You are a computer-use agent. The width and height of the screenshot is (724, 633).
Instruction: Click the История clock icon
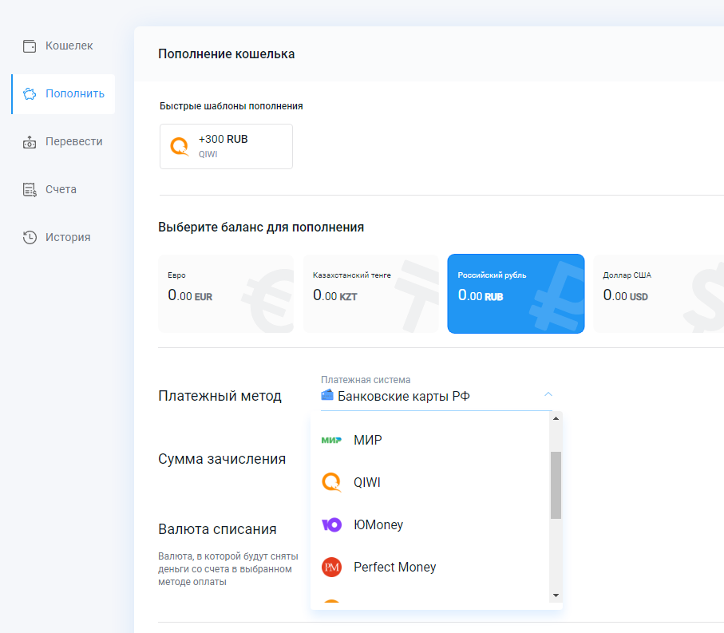click(30, 237)
